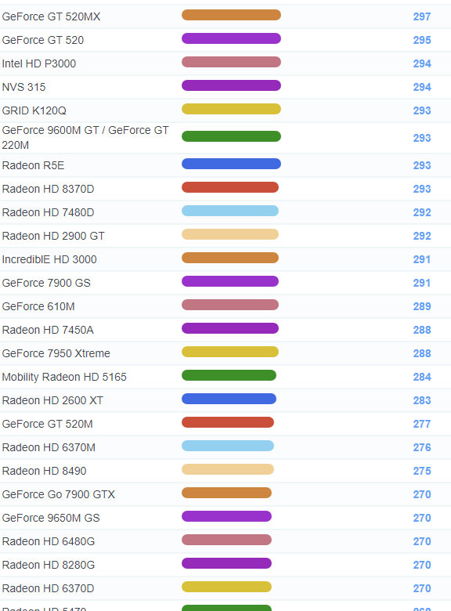This screenshot has height=611, width=451.
Task: Click score 275 for Radeon HD 8490
Action: click(422, 471)
